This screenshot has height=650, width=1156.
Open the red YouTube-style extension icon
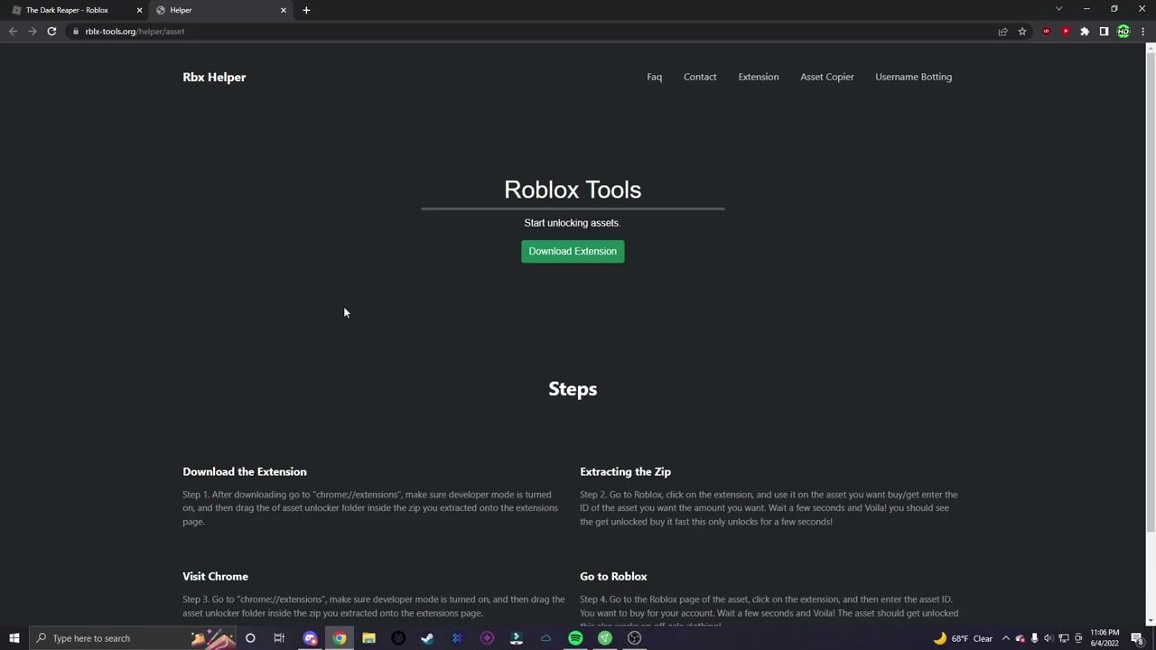pyautogui.click(x=1066, y=32)
